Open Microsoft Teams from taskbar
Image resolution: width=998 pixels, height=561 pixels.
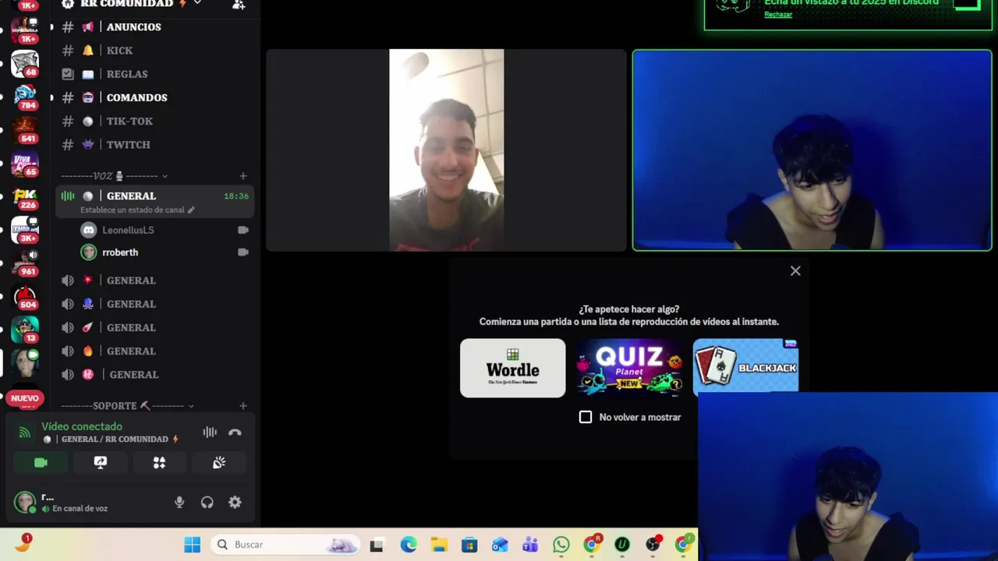530,545
